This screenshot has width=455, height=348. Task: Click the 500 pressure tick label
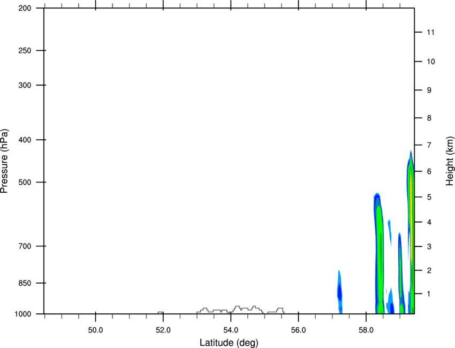click(25, 182)
